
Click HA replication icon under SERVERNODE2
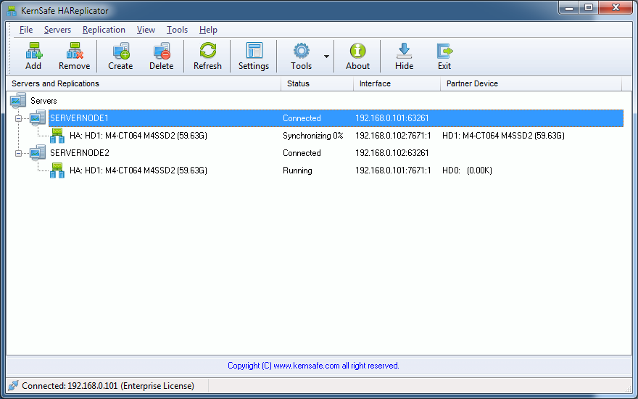tap(57, 170)
